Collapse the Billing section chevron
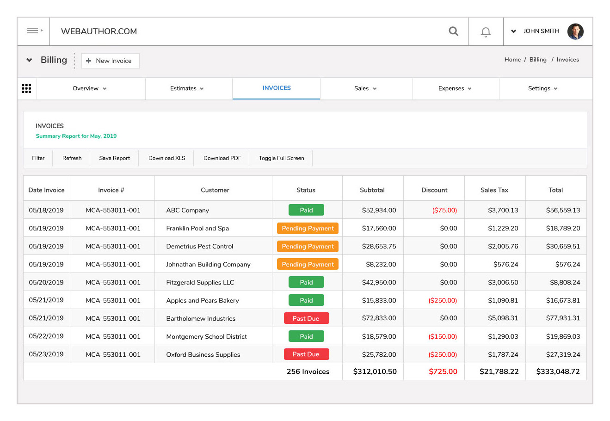Viewport: 610px width, 421px height. click(30, 60)
